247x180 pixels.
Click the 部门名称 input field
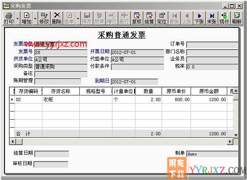coord(212,52)
